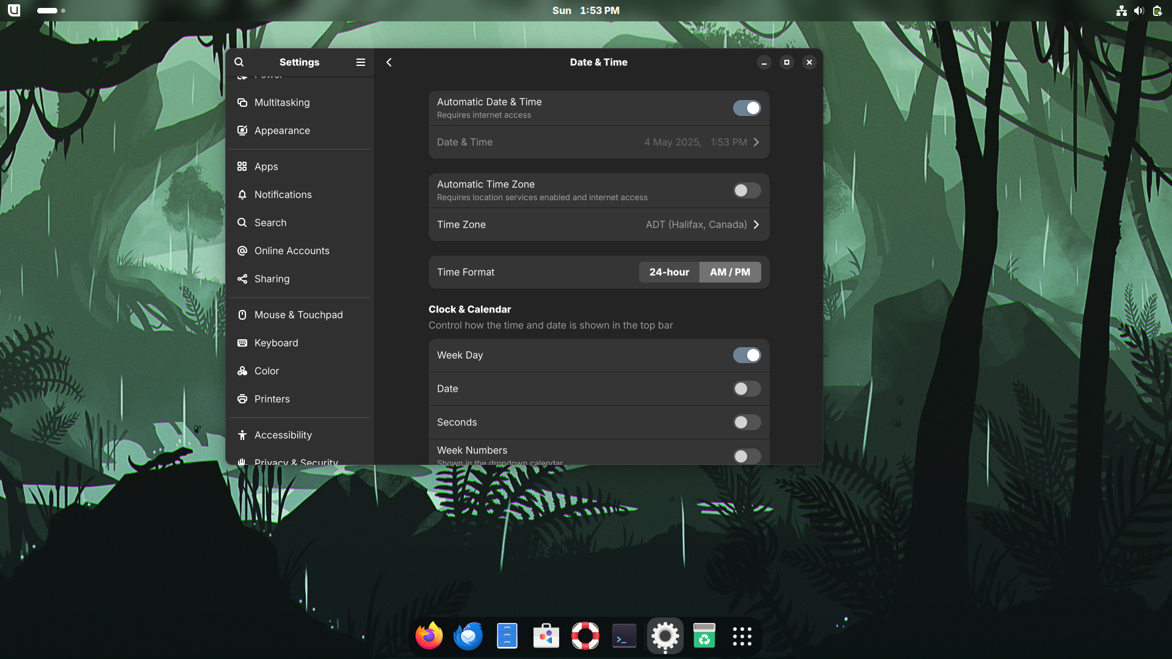Open the Trash icon in dock

tap(704, 636)
